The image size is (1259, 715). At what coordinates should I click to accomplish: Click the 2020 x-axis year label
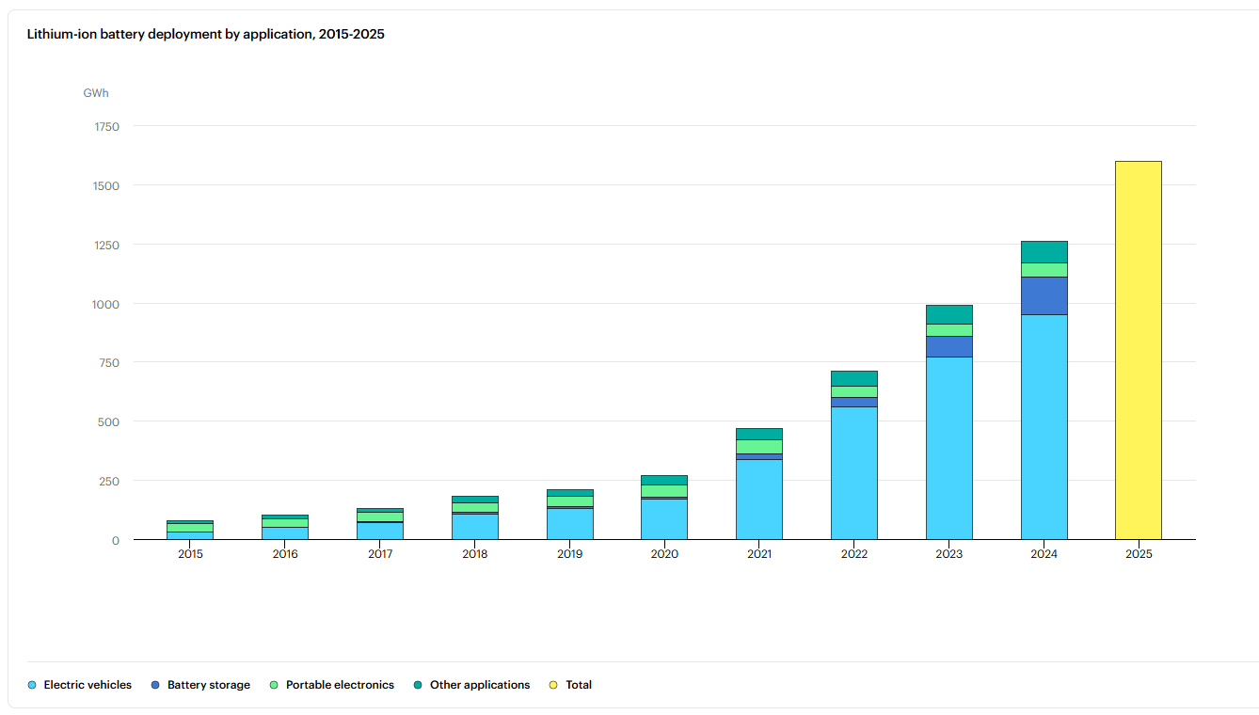(x=664, y=554)
